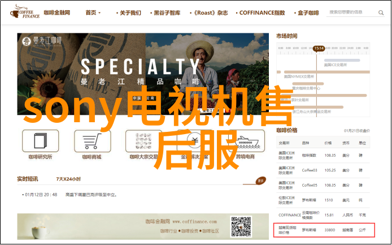The image size is (392, 245).
Task: Click the 咖啡金融网 site title
Action: [57, 12]
